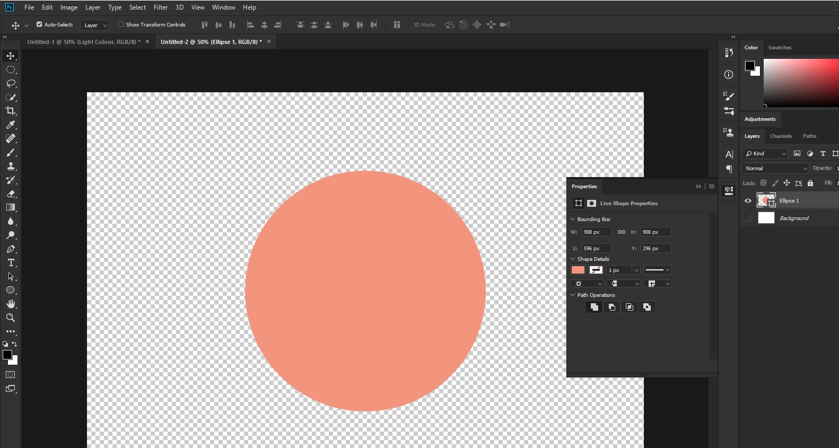Open the stroke line type dropdown
Viewport: 839px width, 448px height.
coord(658,270)
